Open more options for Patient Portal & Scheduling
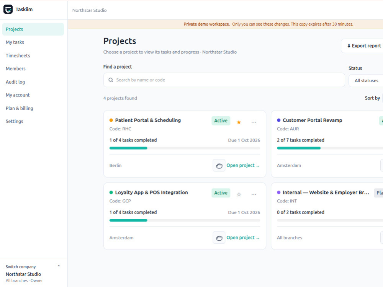Viewport: 383px width, 287px height. coord(254,122)
